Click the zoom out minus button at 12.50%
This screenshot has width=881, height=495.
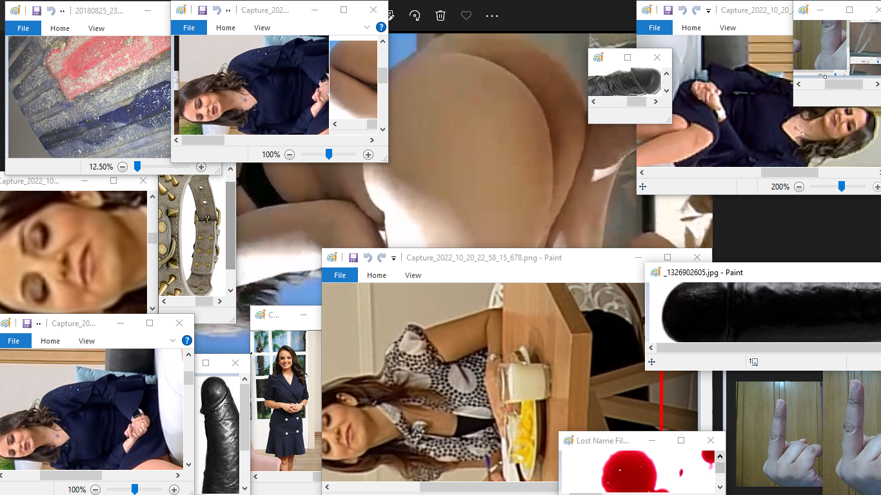pyautogui.click(x=122, y=166)
